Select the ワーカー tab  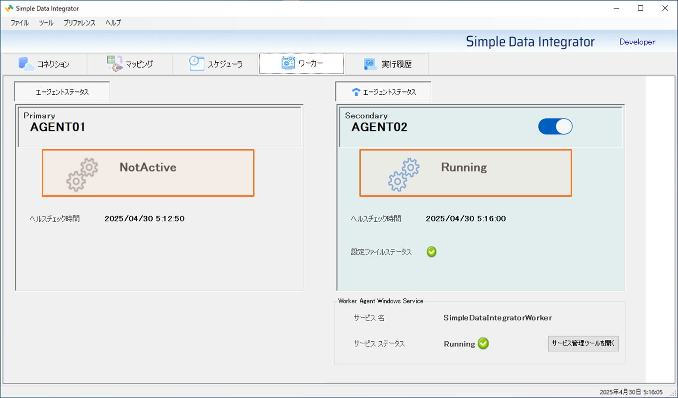pos(301,64)
